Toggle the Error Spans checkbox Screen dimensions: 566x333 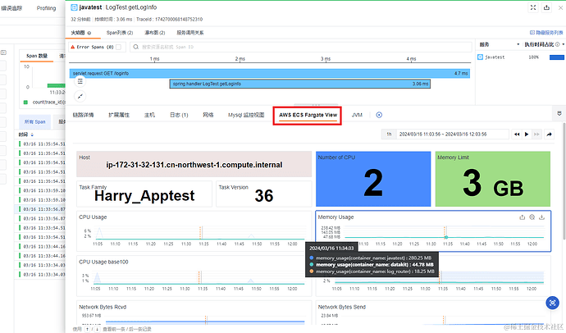(x=118, y=47)
